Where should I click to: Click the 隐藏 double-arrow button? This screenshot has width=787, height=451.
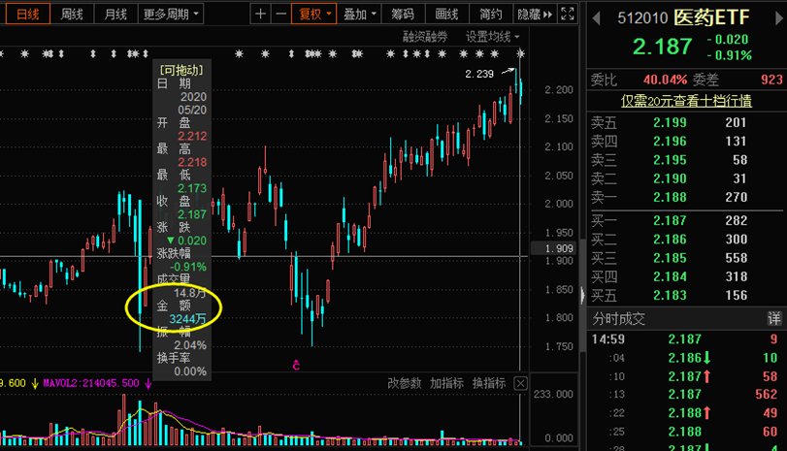point(535,14)
